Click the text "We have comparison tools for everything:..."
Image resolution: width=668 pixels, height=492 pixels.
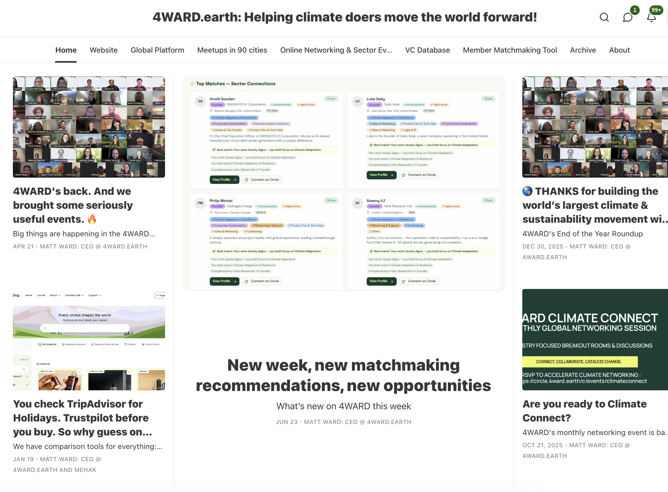[x=87, y=447]
